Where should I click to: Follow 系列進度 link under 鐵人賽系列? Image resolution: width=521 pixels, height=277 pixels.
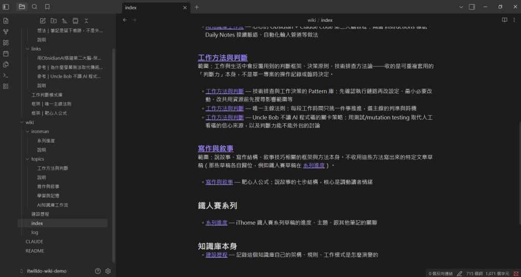click(x=216, y=223)
